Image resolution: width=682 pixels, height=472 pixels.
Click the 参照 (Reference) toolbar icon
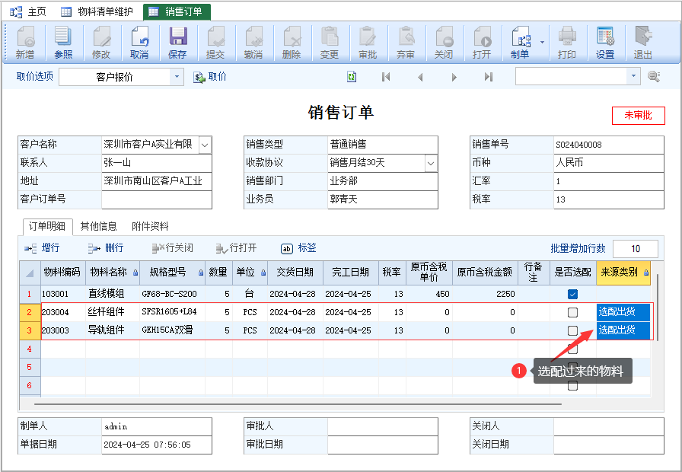[63, 43]
